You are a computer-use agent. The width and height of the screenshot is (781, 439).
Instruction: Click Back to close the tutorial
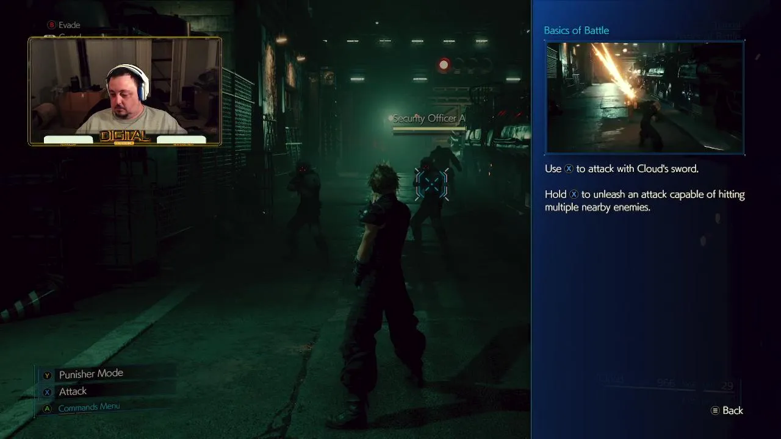click(x=733, y=411)
